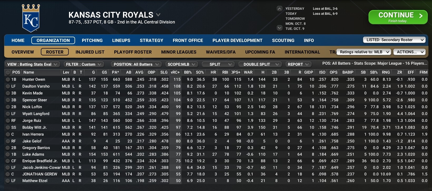The image size is (432, 191).
Task: Sort by the BABIP column header
Action: [x=348, y=72]
